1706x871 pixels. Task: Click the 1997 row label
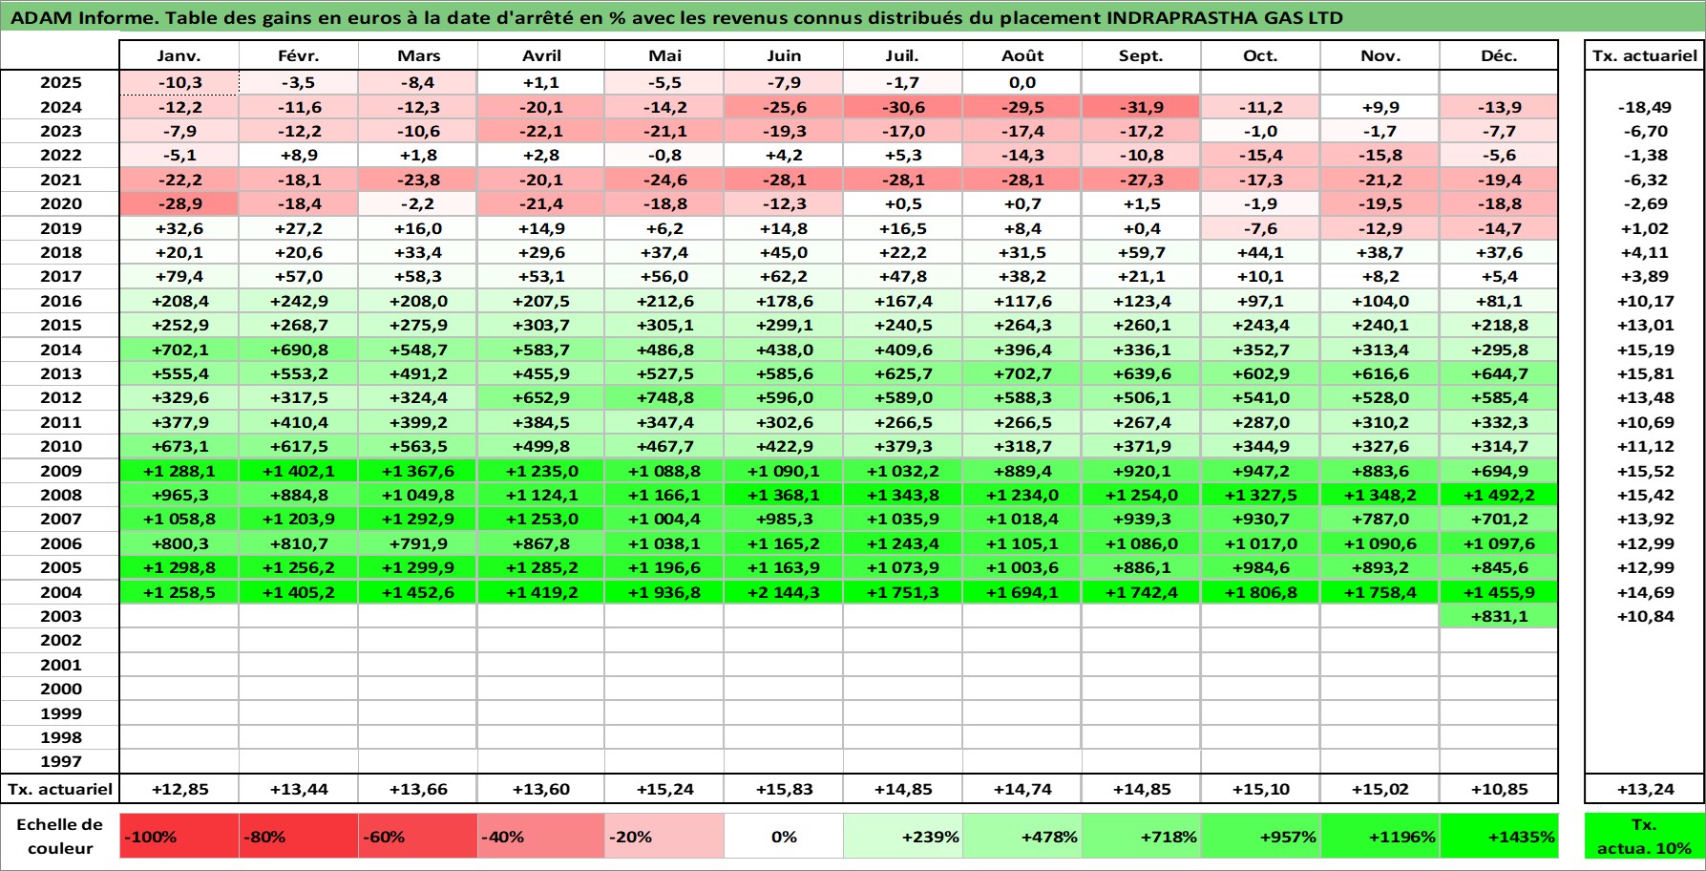[x=60, y=762]
